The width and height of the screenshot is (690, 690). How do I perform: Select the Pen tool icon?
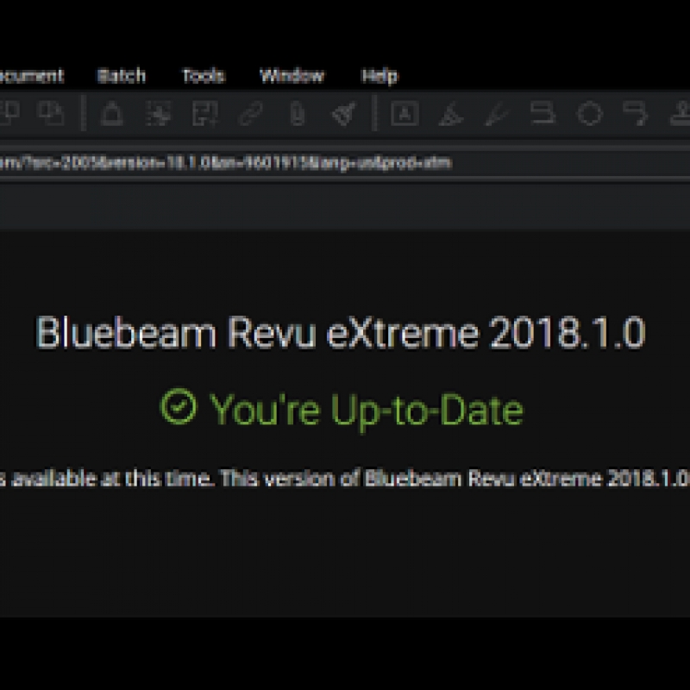coord(496,114)
